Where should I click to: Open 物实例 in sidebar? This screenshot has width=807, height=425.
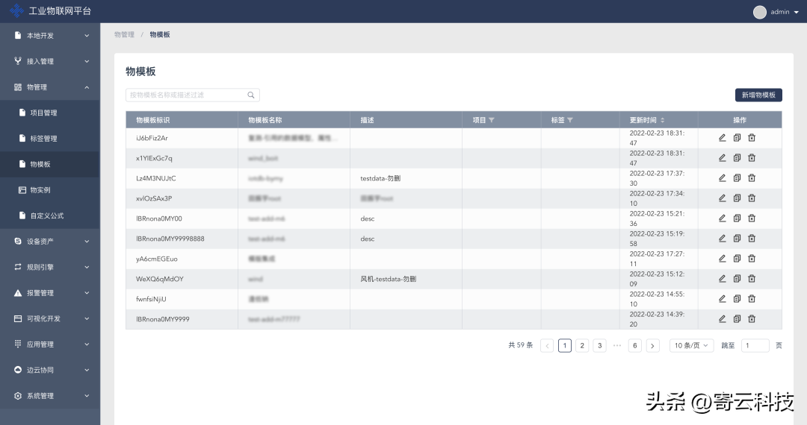coord(50,190)
